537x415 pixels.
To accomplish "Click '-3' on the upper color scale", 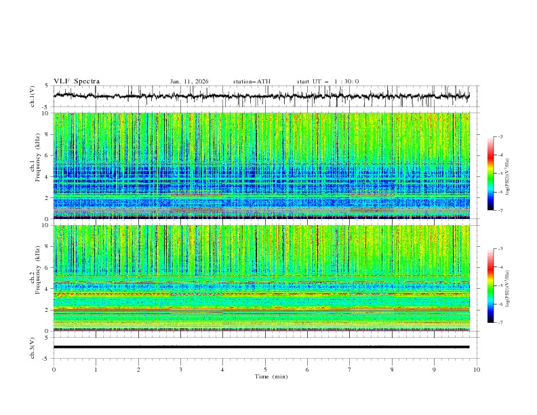I will 500,136.
